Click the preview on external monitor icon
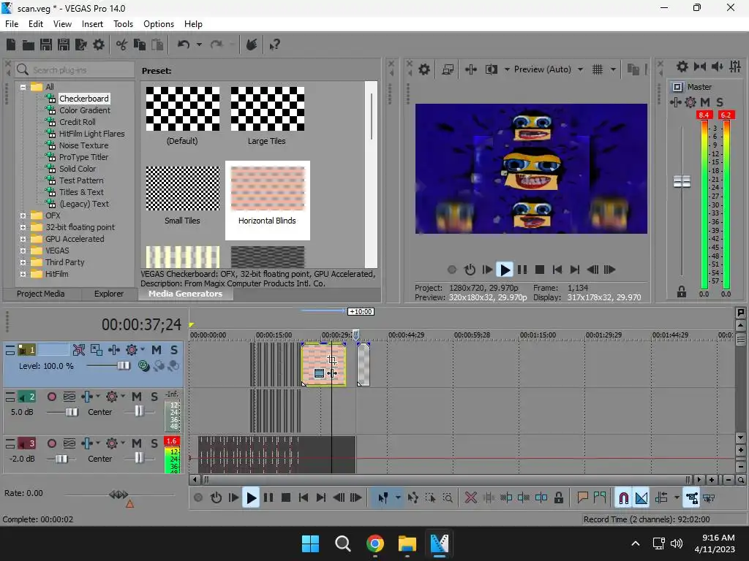Viewport: 749px width, 561px height. click(448, 69)
